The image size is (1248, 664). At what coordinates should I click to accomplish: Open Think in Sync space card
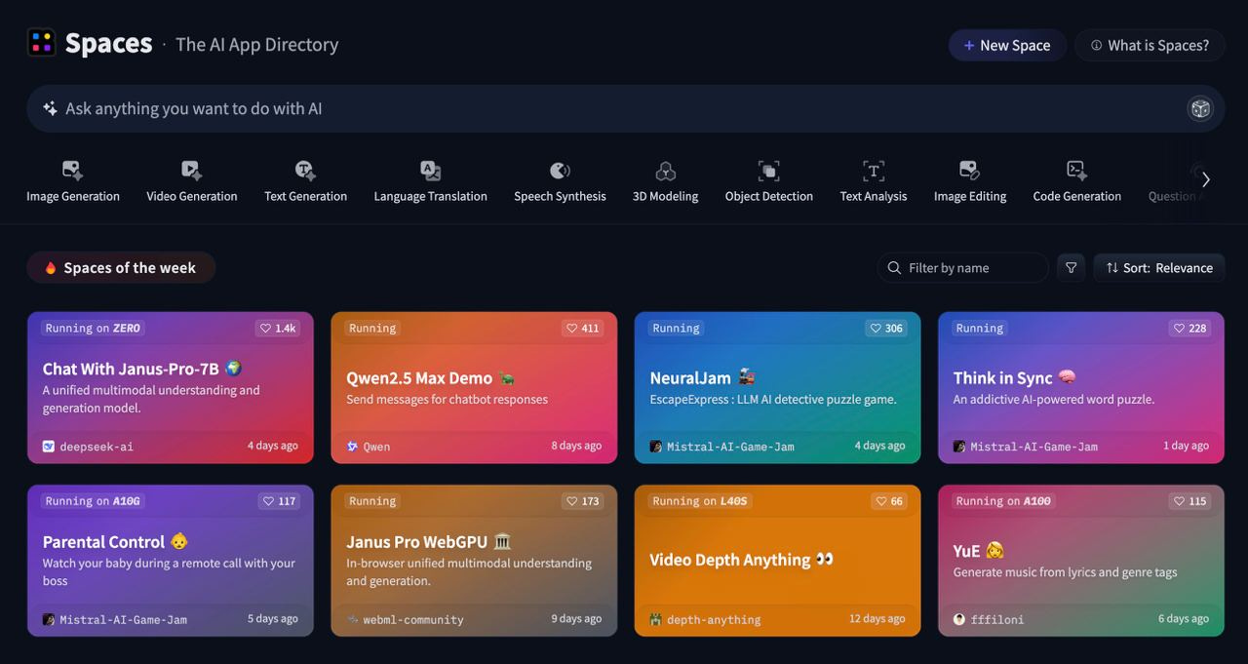(1081, 387)
